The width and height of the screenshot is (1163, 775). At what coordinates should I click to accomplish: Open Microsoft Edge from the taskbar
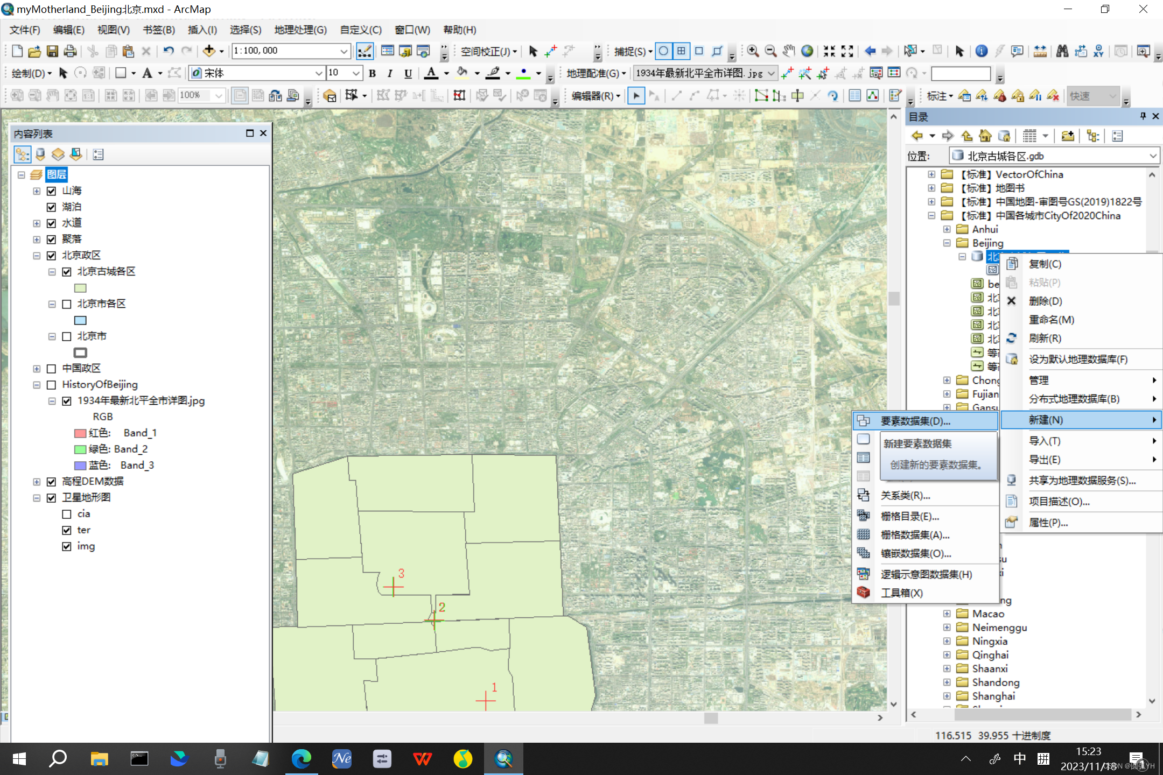(301, 759)
